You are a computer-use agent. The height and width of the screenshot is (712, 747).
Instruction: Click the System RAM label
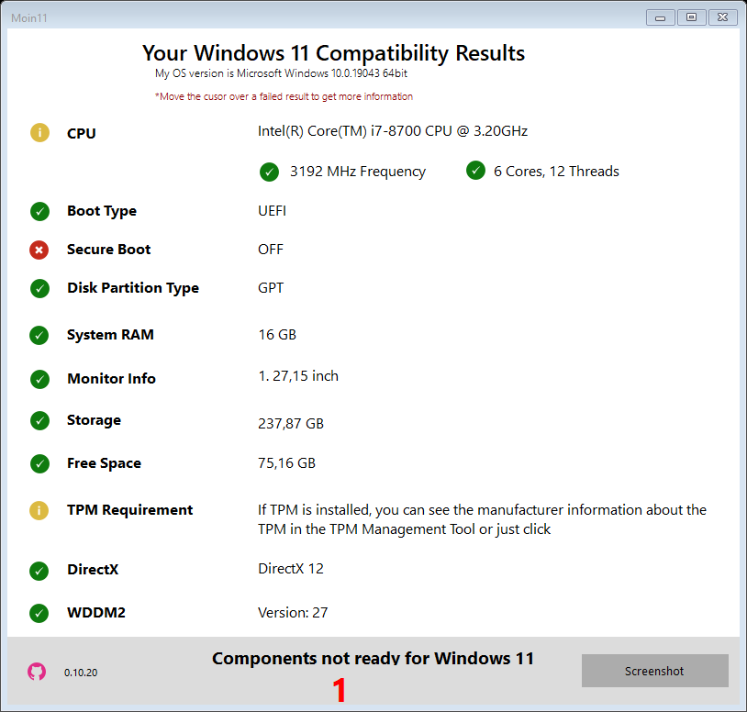(110, 335)
